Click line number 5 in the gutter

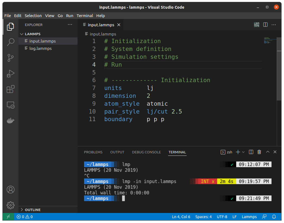coord(94,72)
